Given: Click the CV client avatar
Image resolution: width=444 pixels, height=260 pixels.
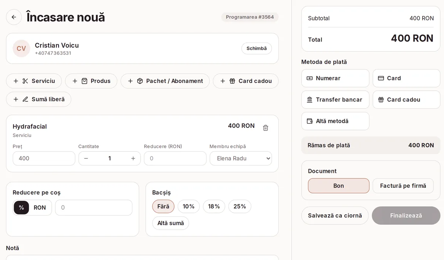Looking at the screenshot, I should coord(21,49).
